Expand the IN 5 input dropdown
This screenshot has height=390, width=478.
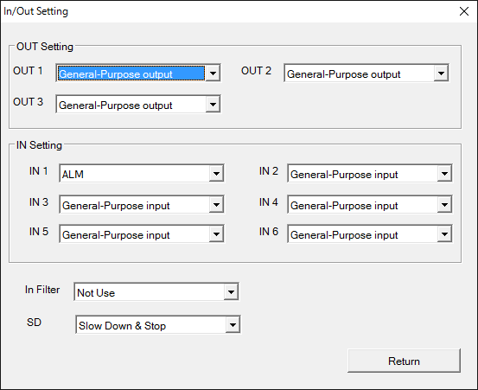point(216,233)
